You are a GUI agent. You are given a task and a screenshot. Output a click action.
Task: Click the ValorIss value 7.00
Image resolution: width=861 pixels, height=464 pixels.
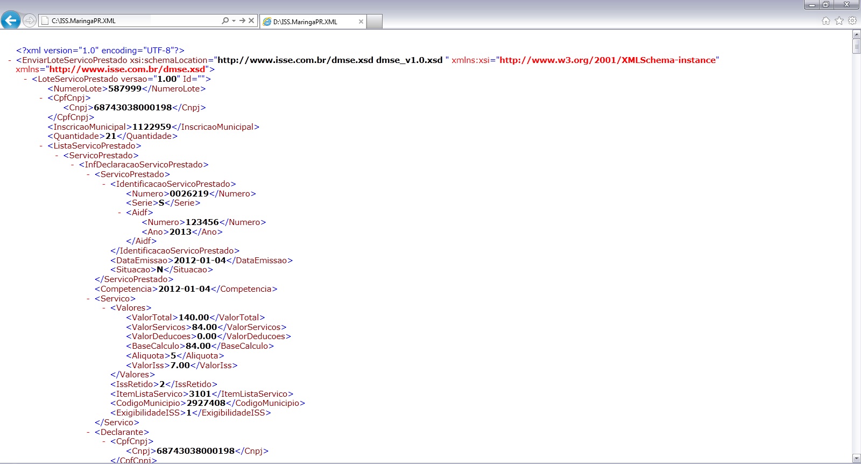[180, 365]
